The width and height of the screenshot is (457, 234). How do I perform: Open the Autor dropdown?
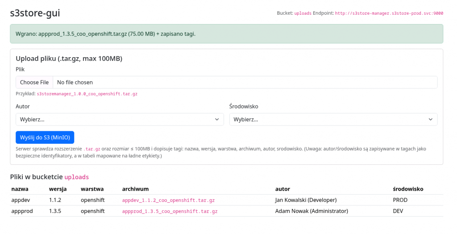pyautogui.click(x=120, y=119)
